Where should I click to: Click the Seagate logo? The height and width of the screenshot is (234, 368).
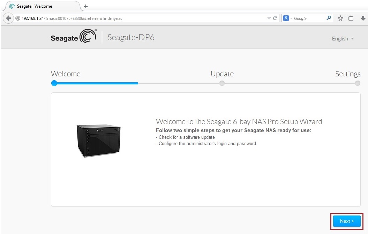click(74, 36)
